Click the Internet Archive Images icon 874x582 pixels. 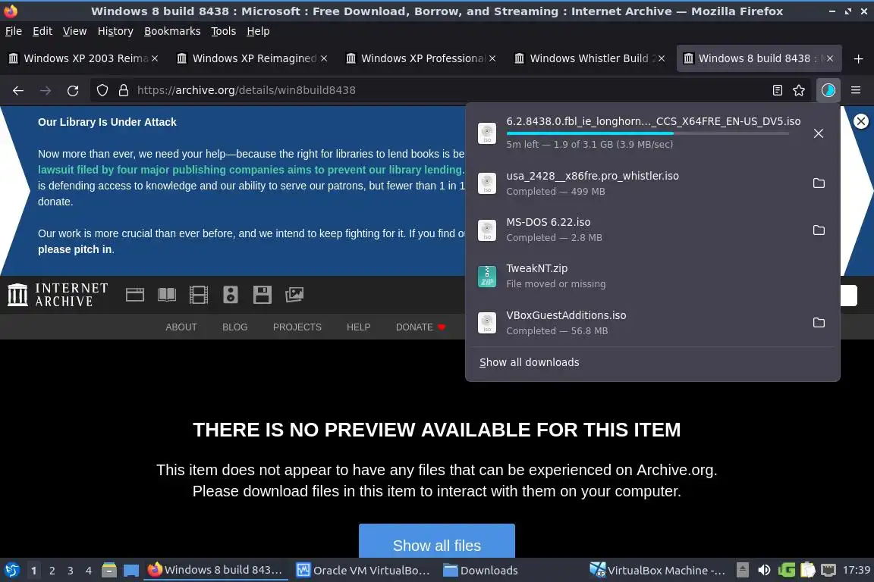pyautogui.click(x=294, y=295)
